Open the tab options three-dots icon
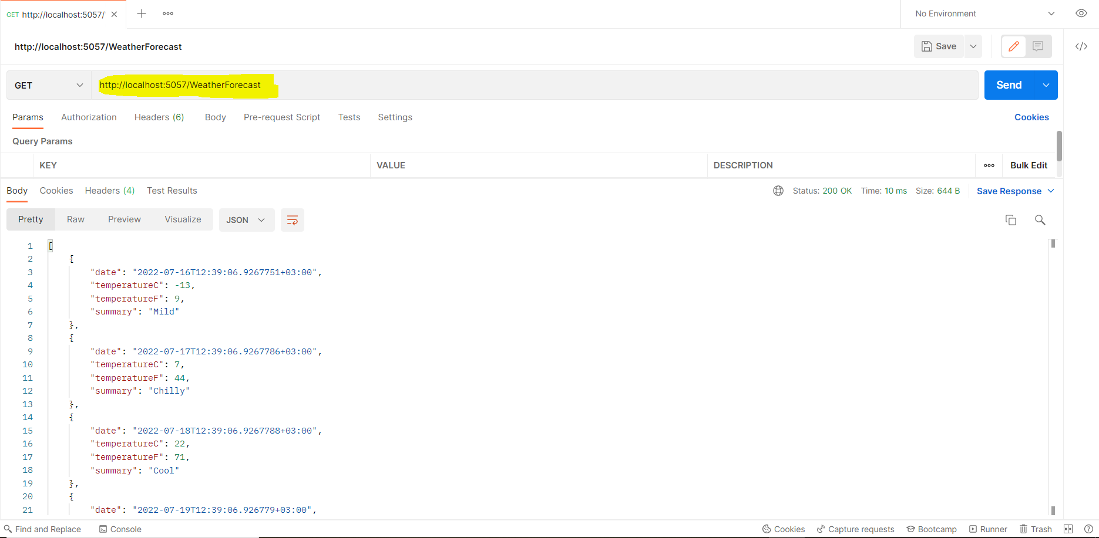1099x538 pixels. pos(168,13)
